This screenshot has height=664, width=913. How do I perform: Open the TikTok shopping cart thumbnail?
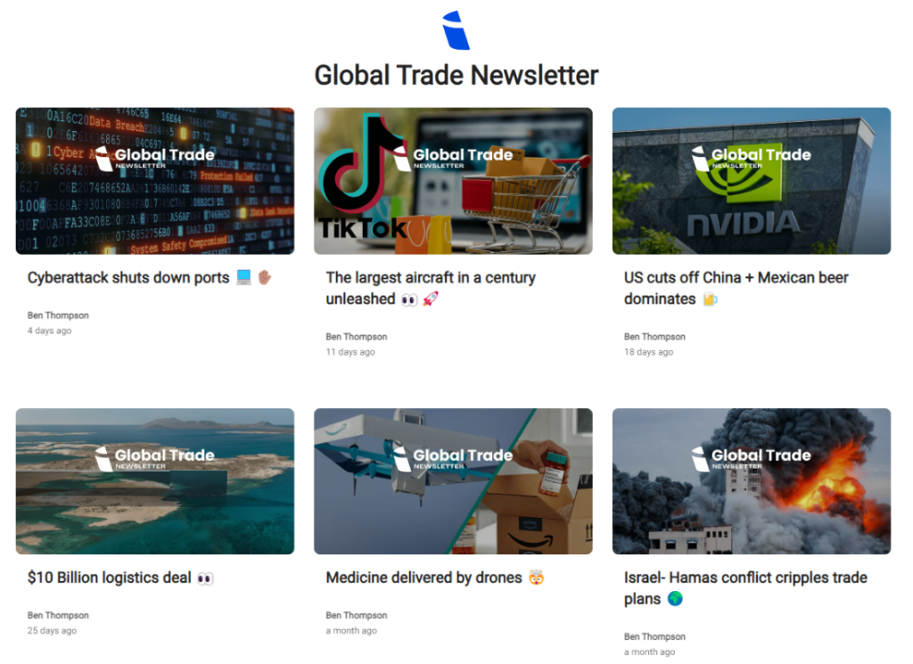point(453,181)
